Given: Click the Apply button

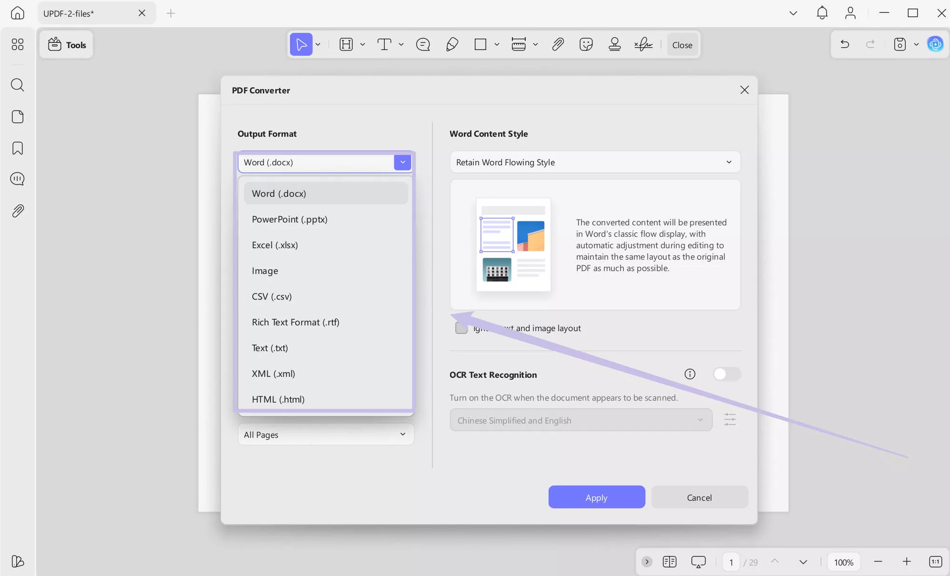Looking at the screenshot, I should tap(596, 497).
